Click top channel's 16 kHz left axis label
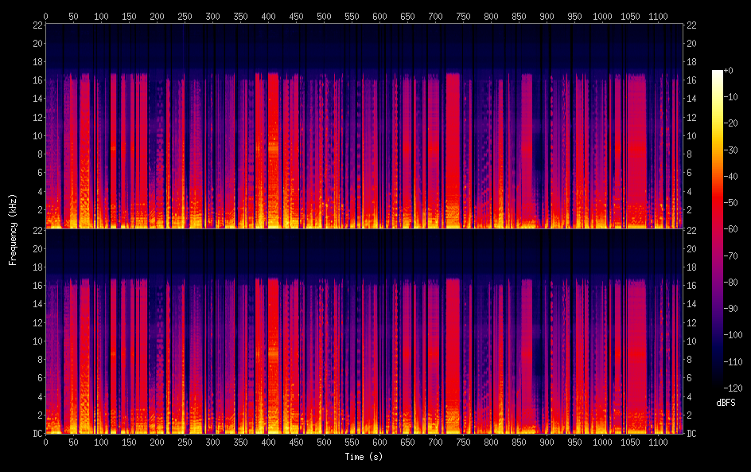Image resolution: width=751 pixels, height=472 pixels. pos(37,80)
